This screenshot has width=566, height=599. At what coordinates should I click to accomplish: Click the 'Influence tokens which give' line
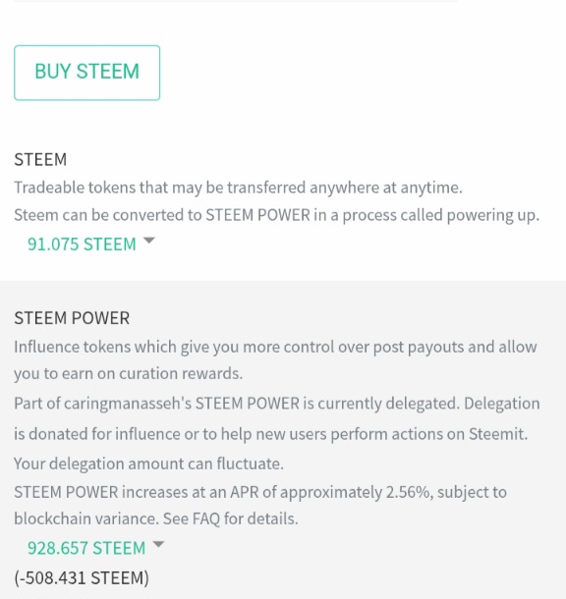pos(275,348)
